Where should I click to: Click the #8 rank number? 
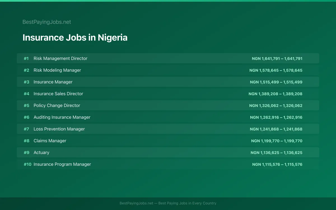(x=26, y=141)
